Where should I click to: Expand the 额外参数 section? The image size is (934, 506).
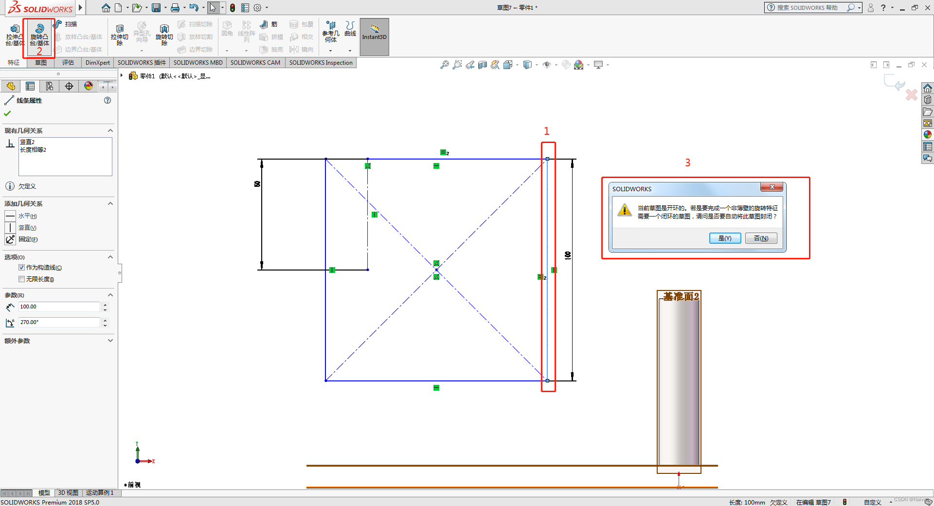tap(110, 341)
